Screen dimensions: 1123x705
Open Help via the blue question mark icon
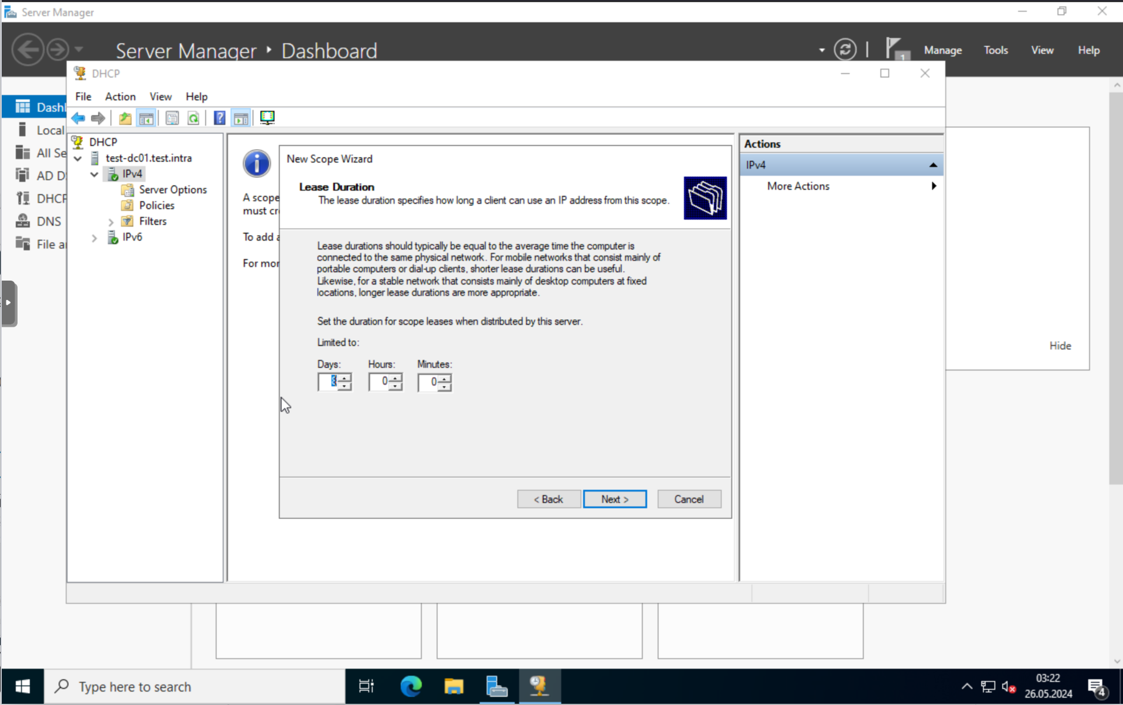pyautogui.click(x=219, y=118)
